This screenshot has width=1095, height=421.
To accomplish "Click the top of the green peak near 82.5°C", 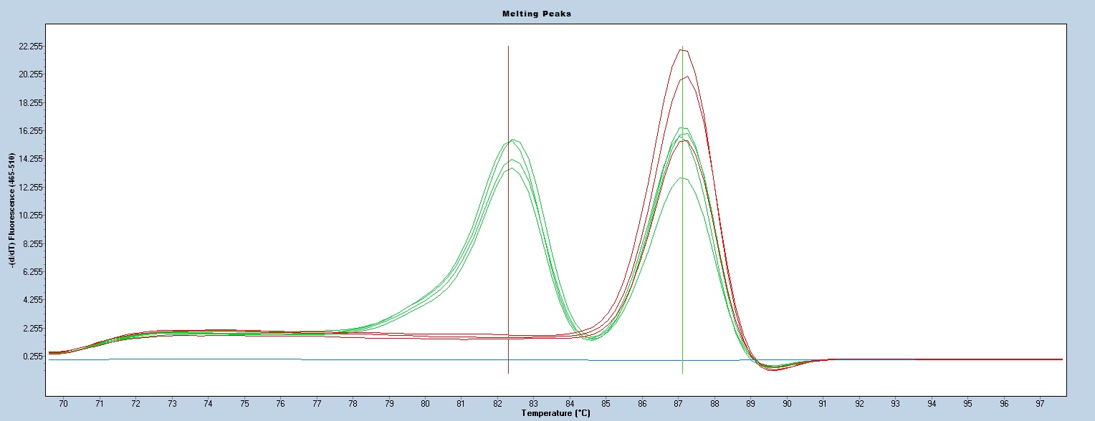I will pos(514,140).
